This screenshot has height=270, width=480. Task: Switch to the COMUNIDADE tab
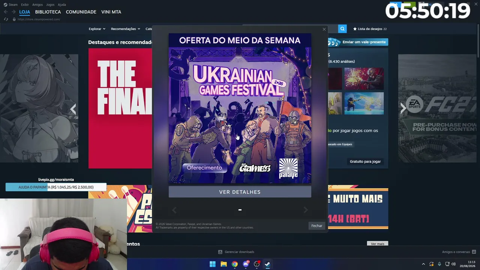(81, 12)
